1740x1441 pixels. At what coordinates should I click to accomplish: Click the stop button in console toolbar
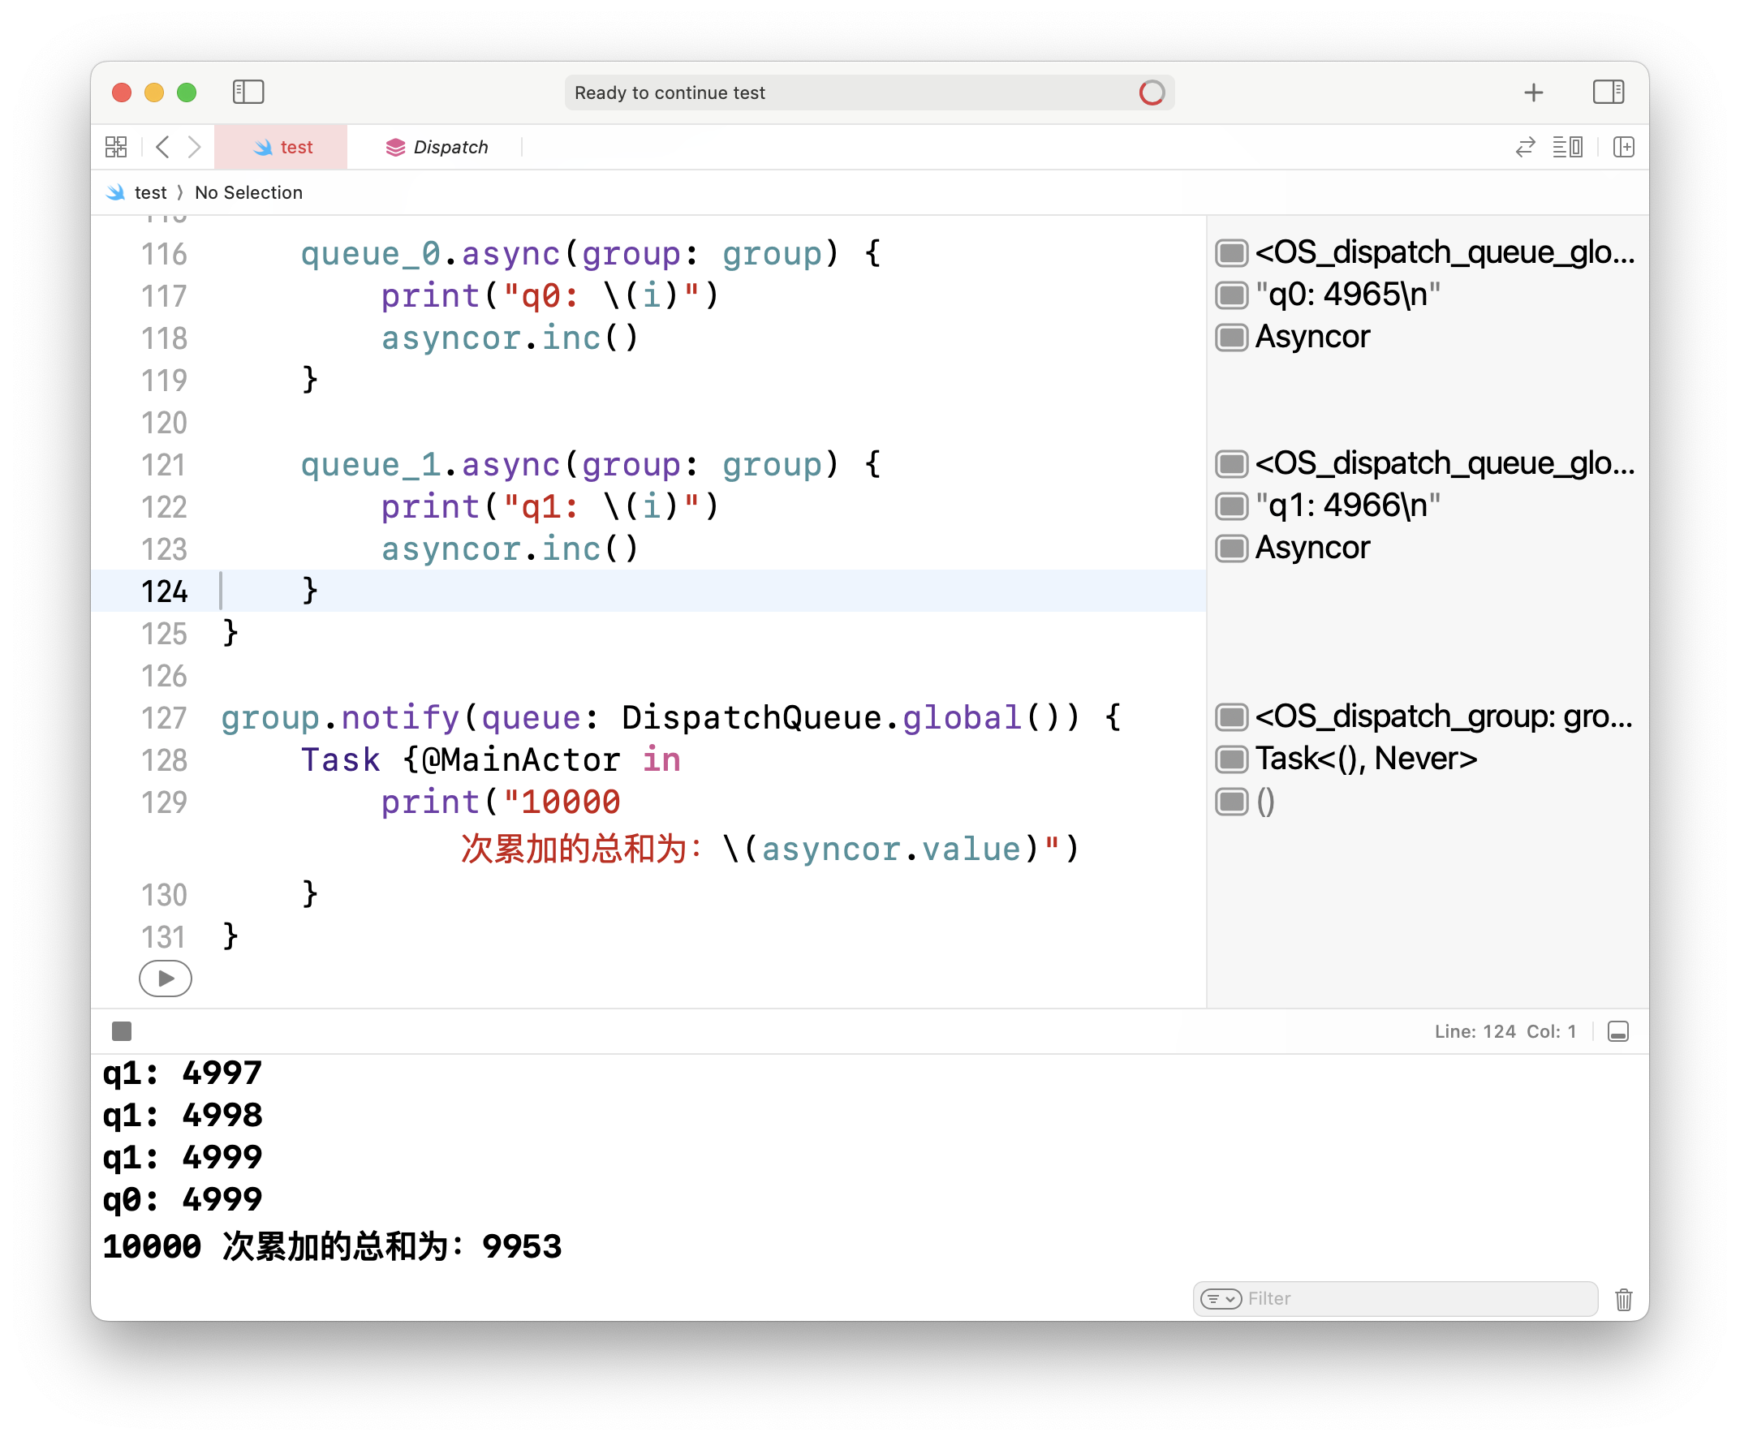click(123, 1032)
